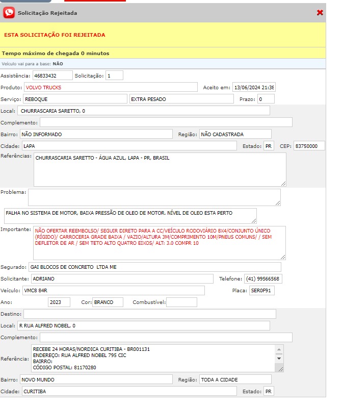The width and height of the screenshot is (343, 407).
Task: Click the Aceito em date field
Action: (254, 87)
